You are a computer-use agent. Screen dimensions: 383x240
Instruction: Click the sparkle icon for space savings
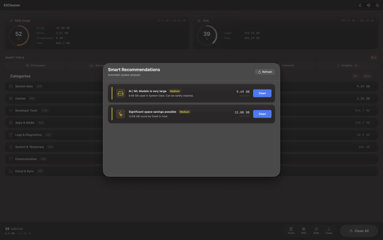click(120, 114)
